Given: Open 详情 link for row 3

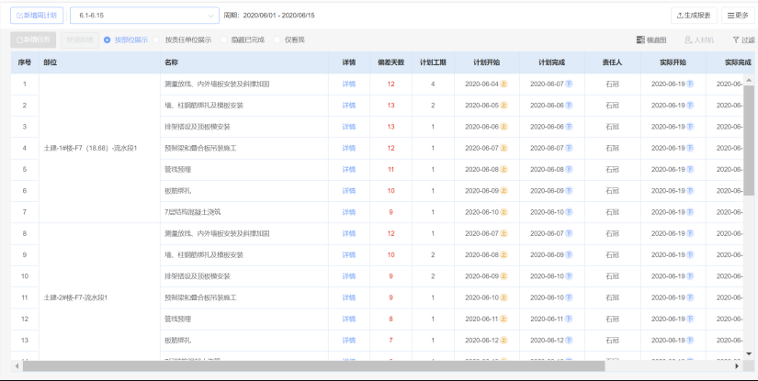Looking at the screenshot, I should 349,127.
